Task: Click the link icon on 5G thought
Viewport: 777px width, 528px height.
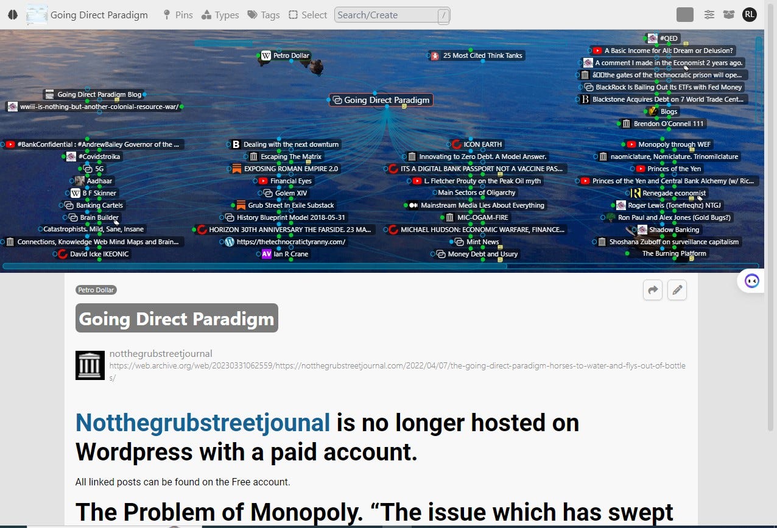Action: pos(86,169)
